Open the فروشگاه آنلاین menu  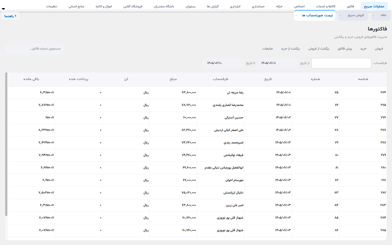pyautogui.click(x=133, y=6)
